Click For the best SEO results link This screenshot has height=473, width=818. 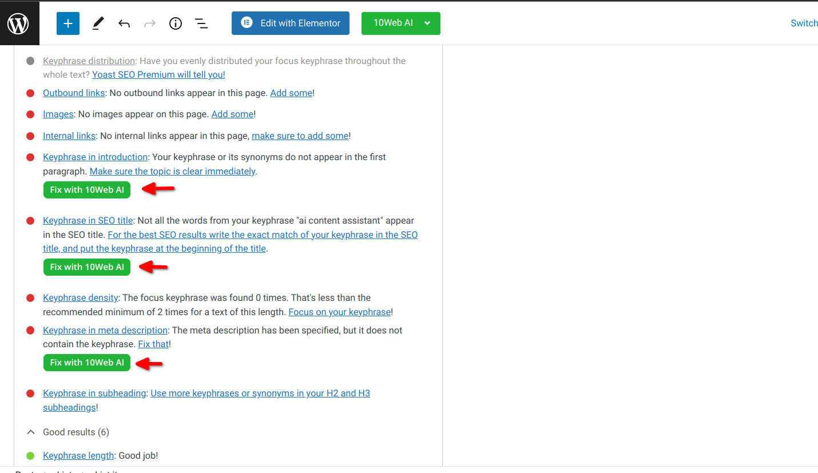(x=231, y=241)
